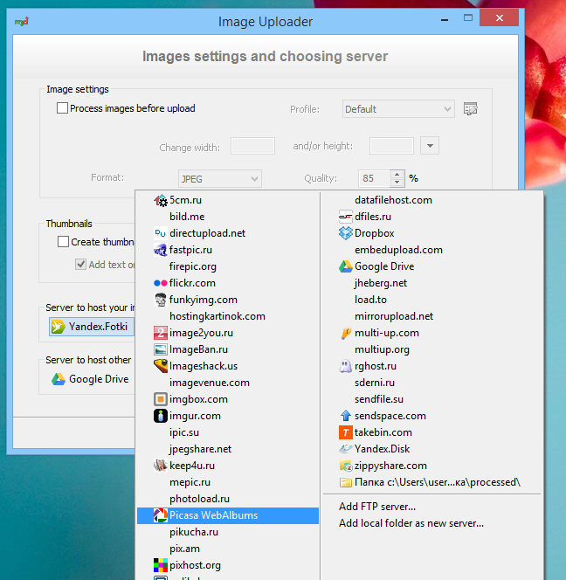Click the Image Uploader app icon in title bar
This screenshot has width=566, height=580.
pos(22,22)
